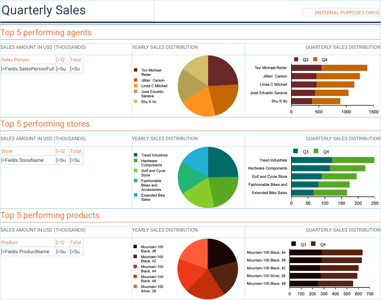Click the Fields.SalesPersonFull expression cell
This screenshot has height=300, width=381.
[x=28, y=69]
